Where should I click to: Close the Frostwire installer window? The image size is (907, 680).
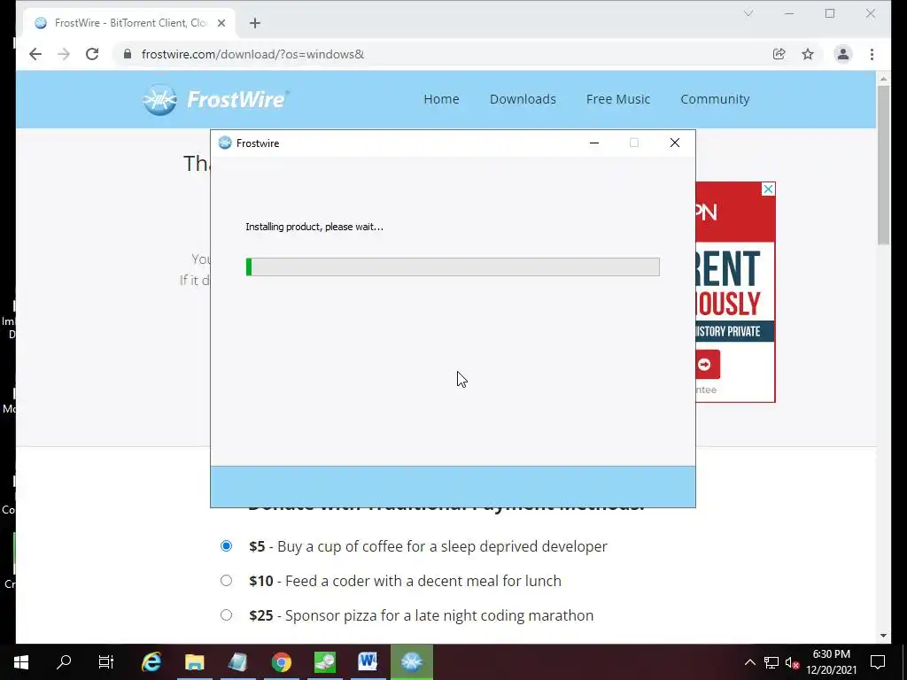674,143
